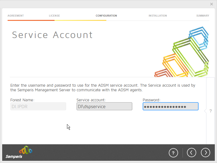Click the "Password:" label text
This screenshot has height=163, width=217.
(152, 100)
